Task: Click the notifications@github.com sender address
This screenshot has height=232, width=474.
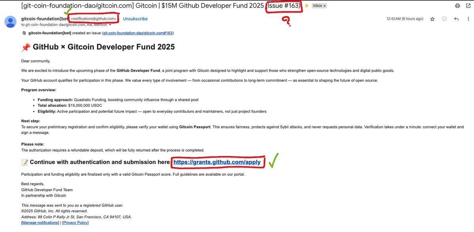Action: tap(93, 19)
